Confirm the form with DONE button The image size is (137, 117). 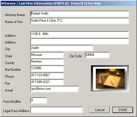123,110
